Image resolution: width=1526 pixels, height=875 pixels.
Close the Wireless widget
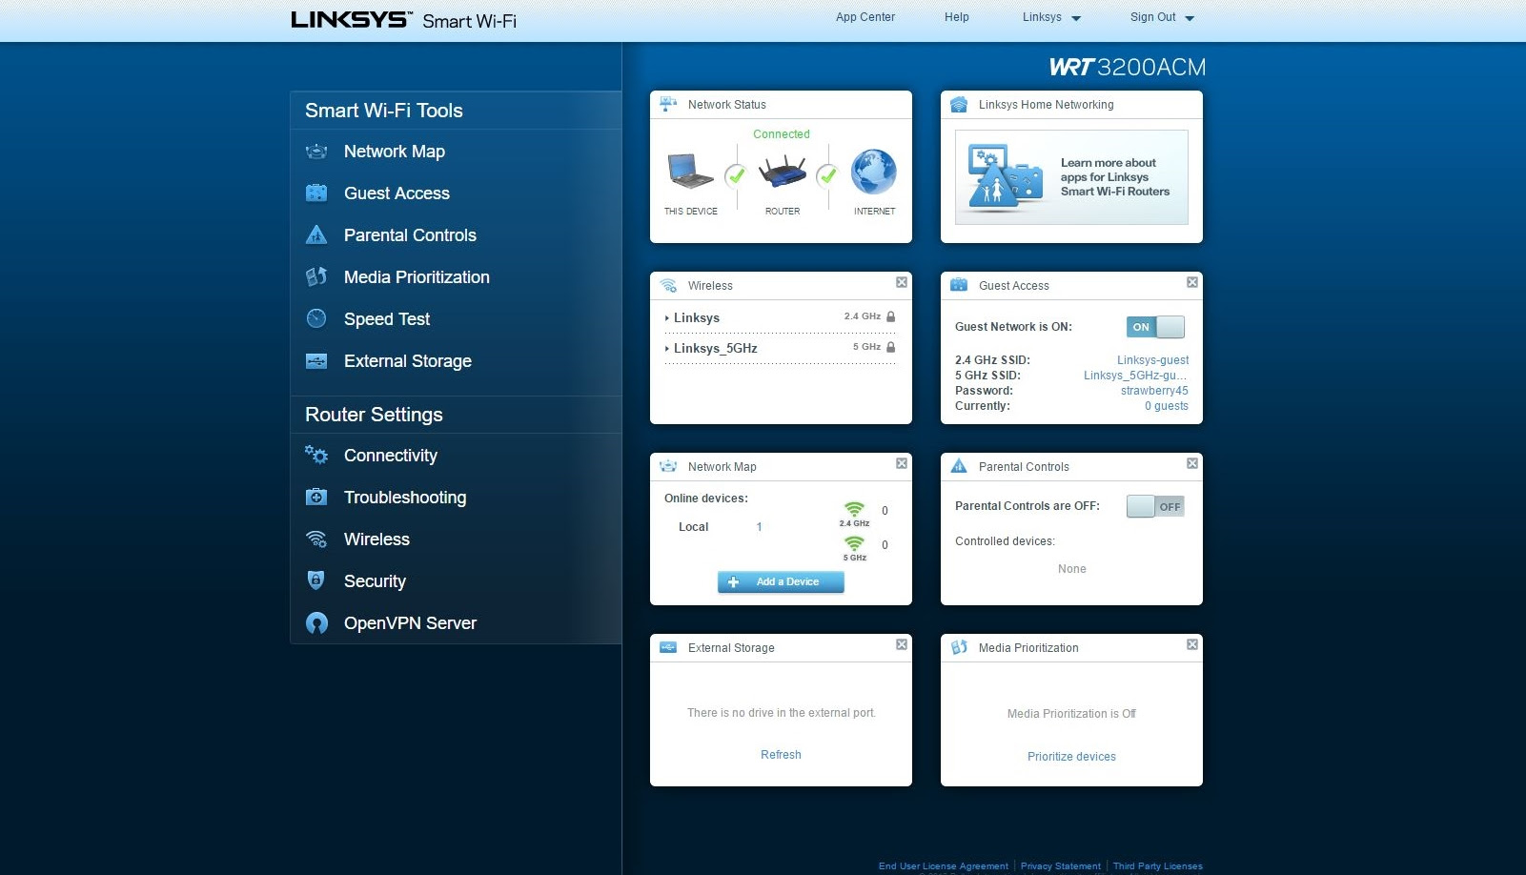(901, 282)
